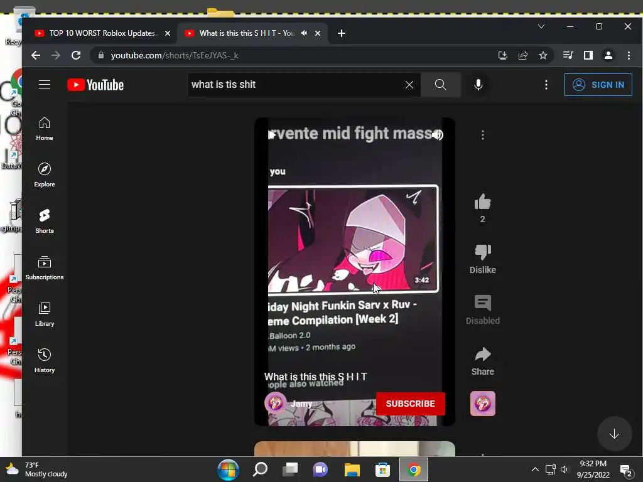Open Home in the sidebar
The image size is (643, 482).
click(45, 129)
